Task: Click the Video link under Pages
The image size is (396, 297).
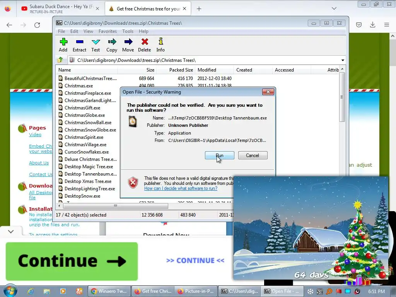Action: point(35,135)
